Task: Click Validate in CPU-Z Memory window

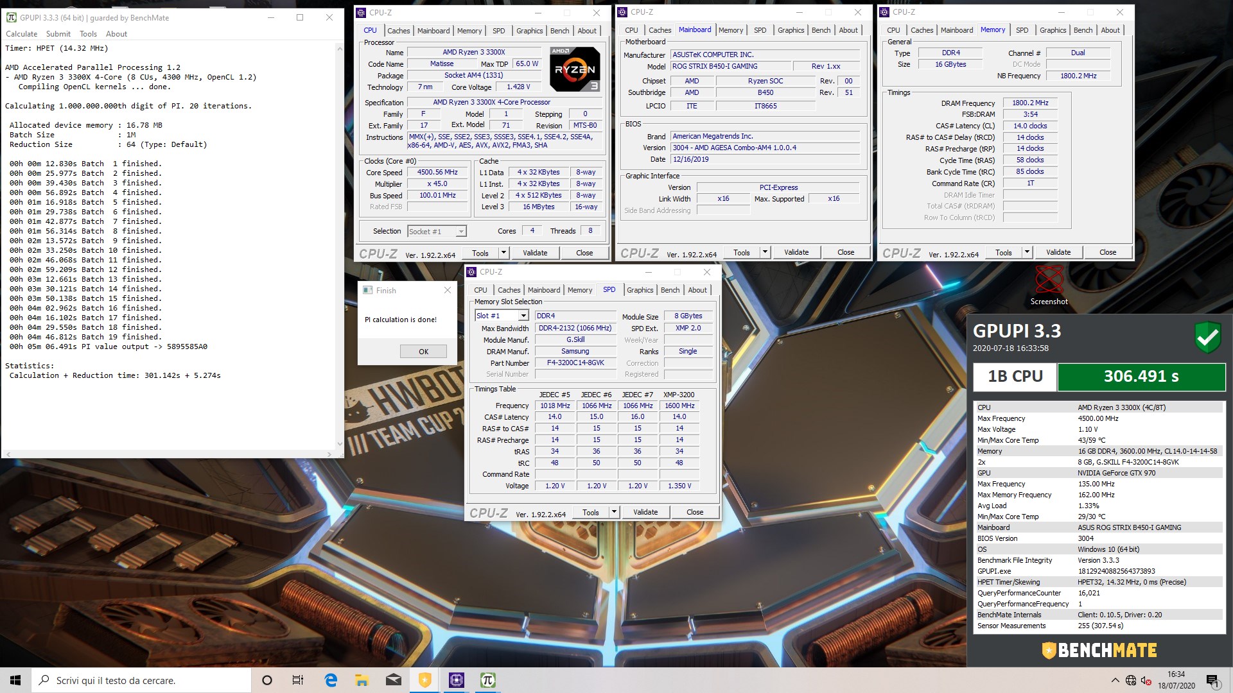Action: tap(1058, 252)
